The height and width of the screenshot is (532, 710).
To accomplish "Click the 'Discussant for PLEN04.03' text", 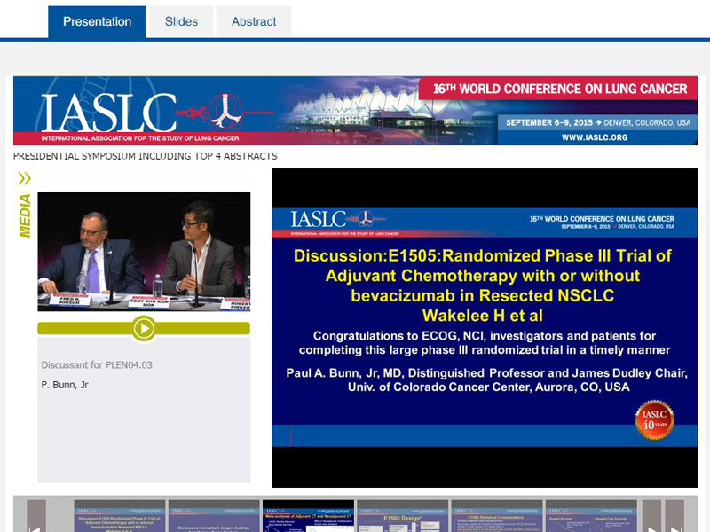I will point(97,365).
